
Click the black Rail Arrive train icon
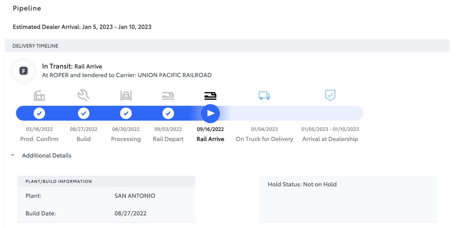[210, 95]
